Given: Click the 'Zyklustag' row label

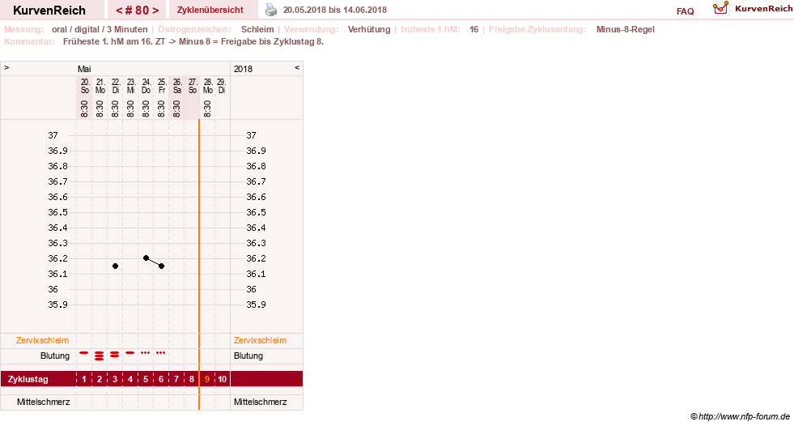Looking at the screenshot, I should click(28, 379).
